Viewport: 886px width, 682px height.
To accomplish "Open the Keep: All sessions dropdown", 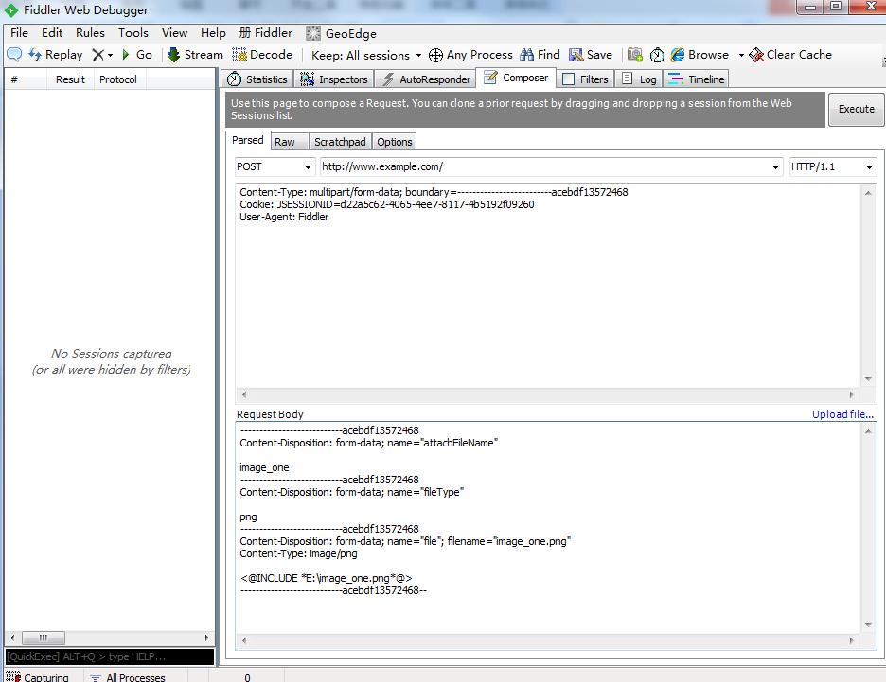I will (366, 55).
